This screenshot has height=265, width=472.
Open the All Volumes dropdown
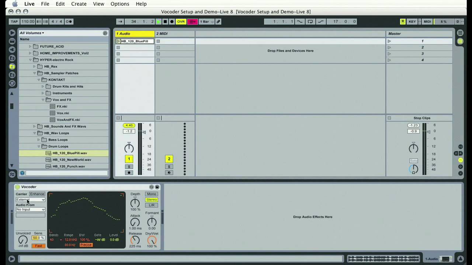coord(32,33)
